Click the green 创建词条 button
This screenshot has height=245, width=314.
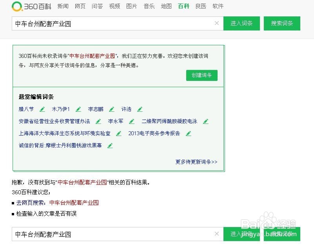coord(201,75)
